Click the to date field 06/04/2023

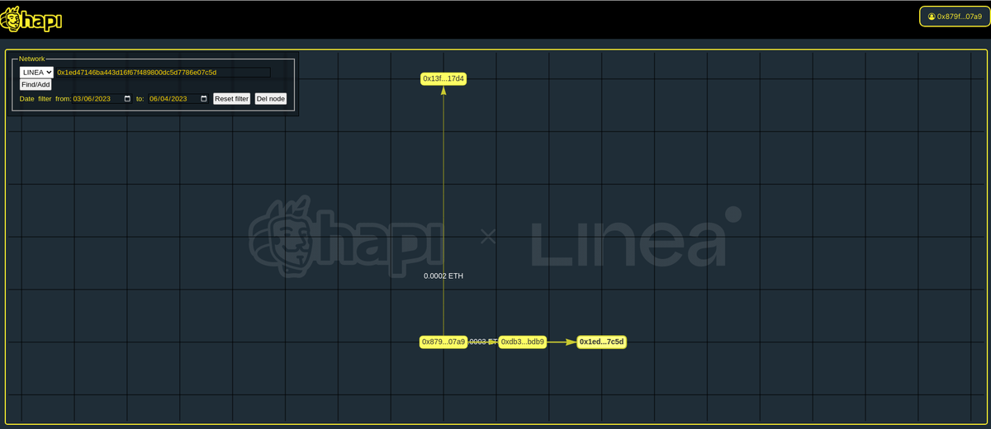[x=178, y=99]
